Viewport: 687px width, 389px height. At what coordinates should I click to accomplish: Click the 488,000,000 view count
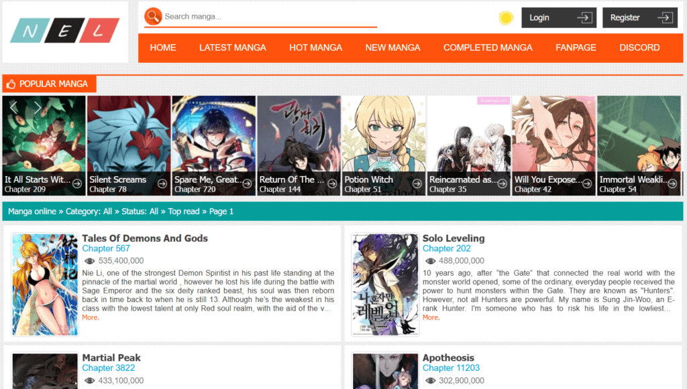coord(462,261)
